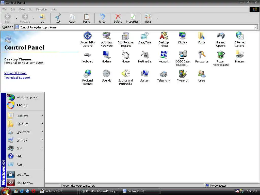260x195 pixels.
Task: Select the Sounds icon
Action: (106, 76)
